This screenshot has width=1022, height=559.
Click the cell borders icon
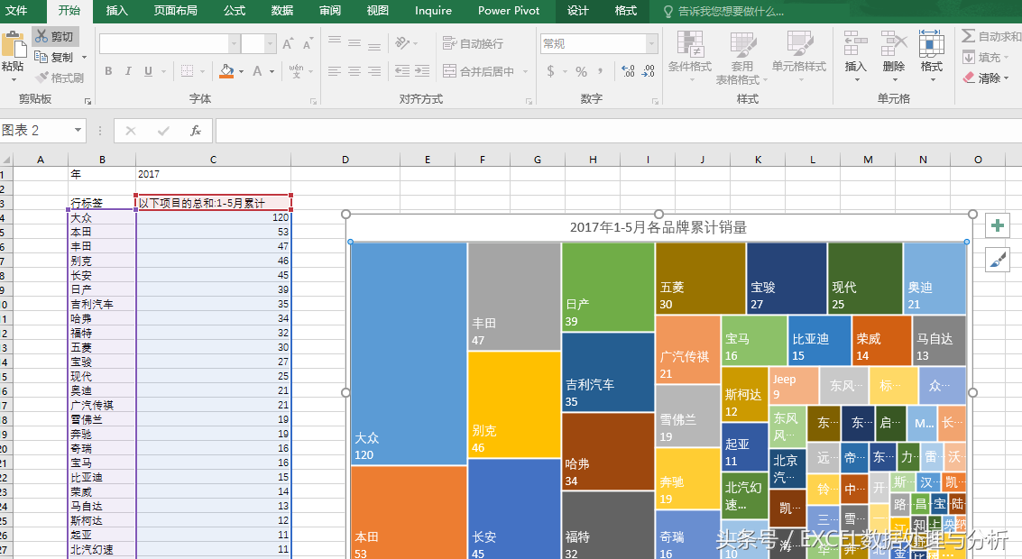point(187,71)
